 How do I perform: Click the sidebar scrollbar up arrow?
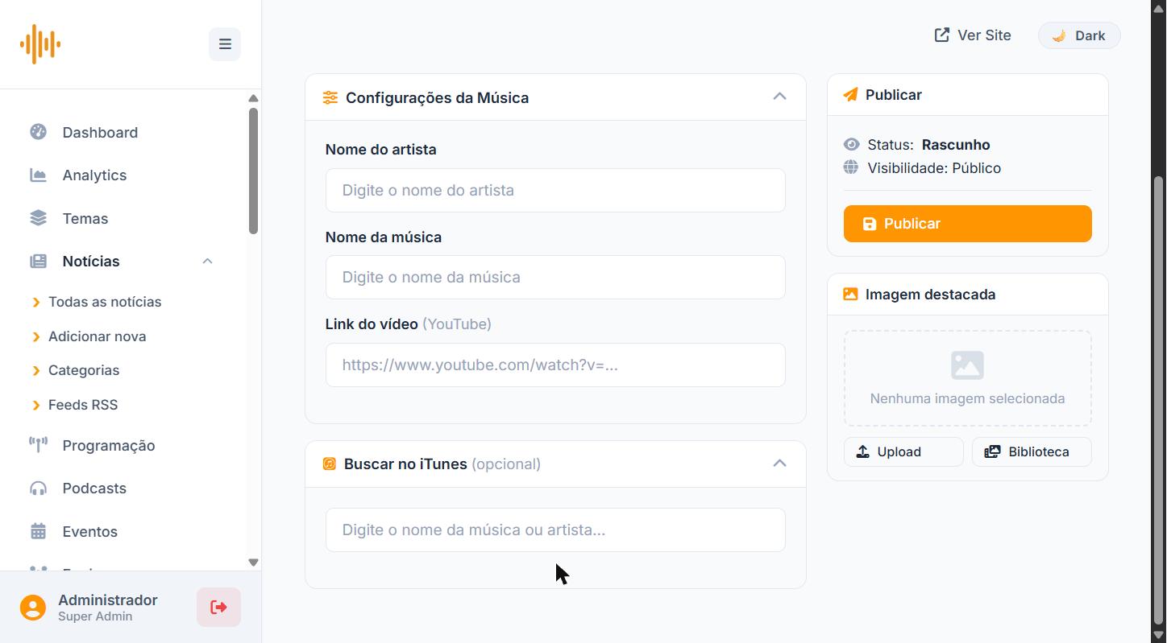pos(253,98)
